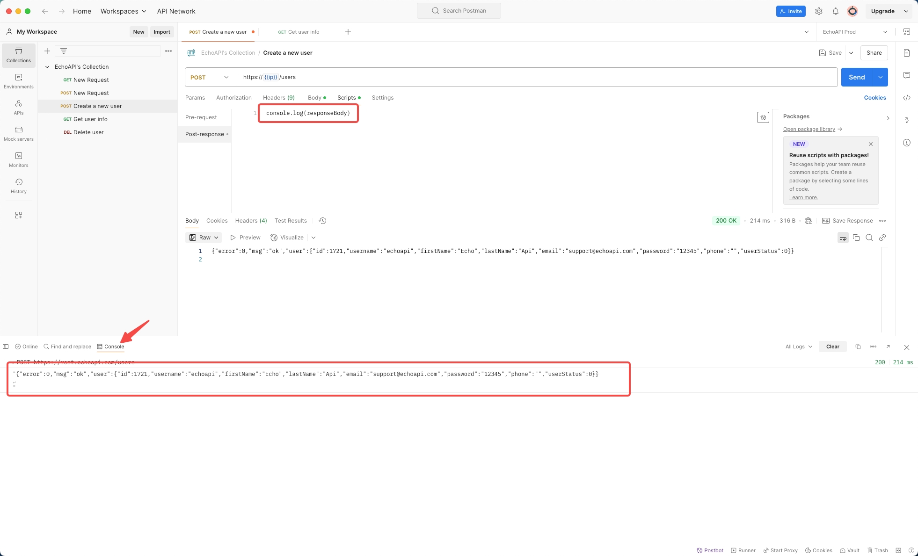Open the tabs list dropdown chevron
This screenshot has width=918, height=556.
click(807, 32)
